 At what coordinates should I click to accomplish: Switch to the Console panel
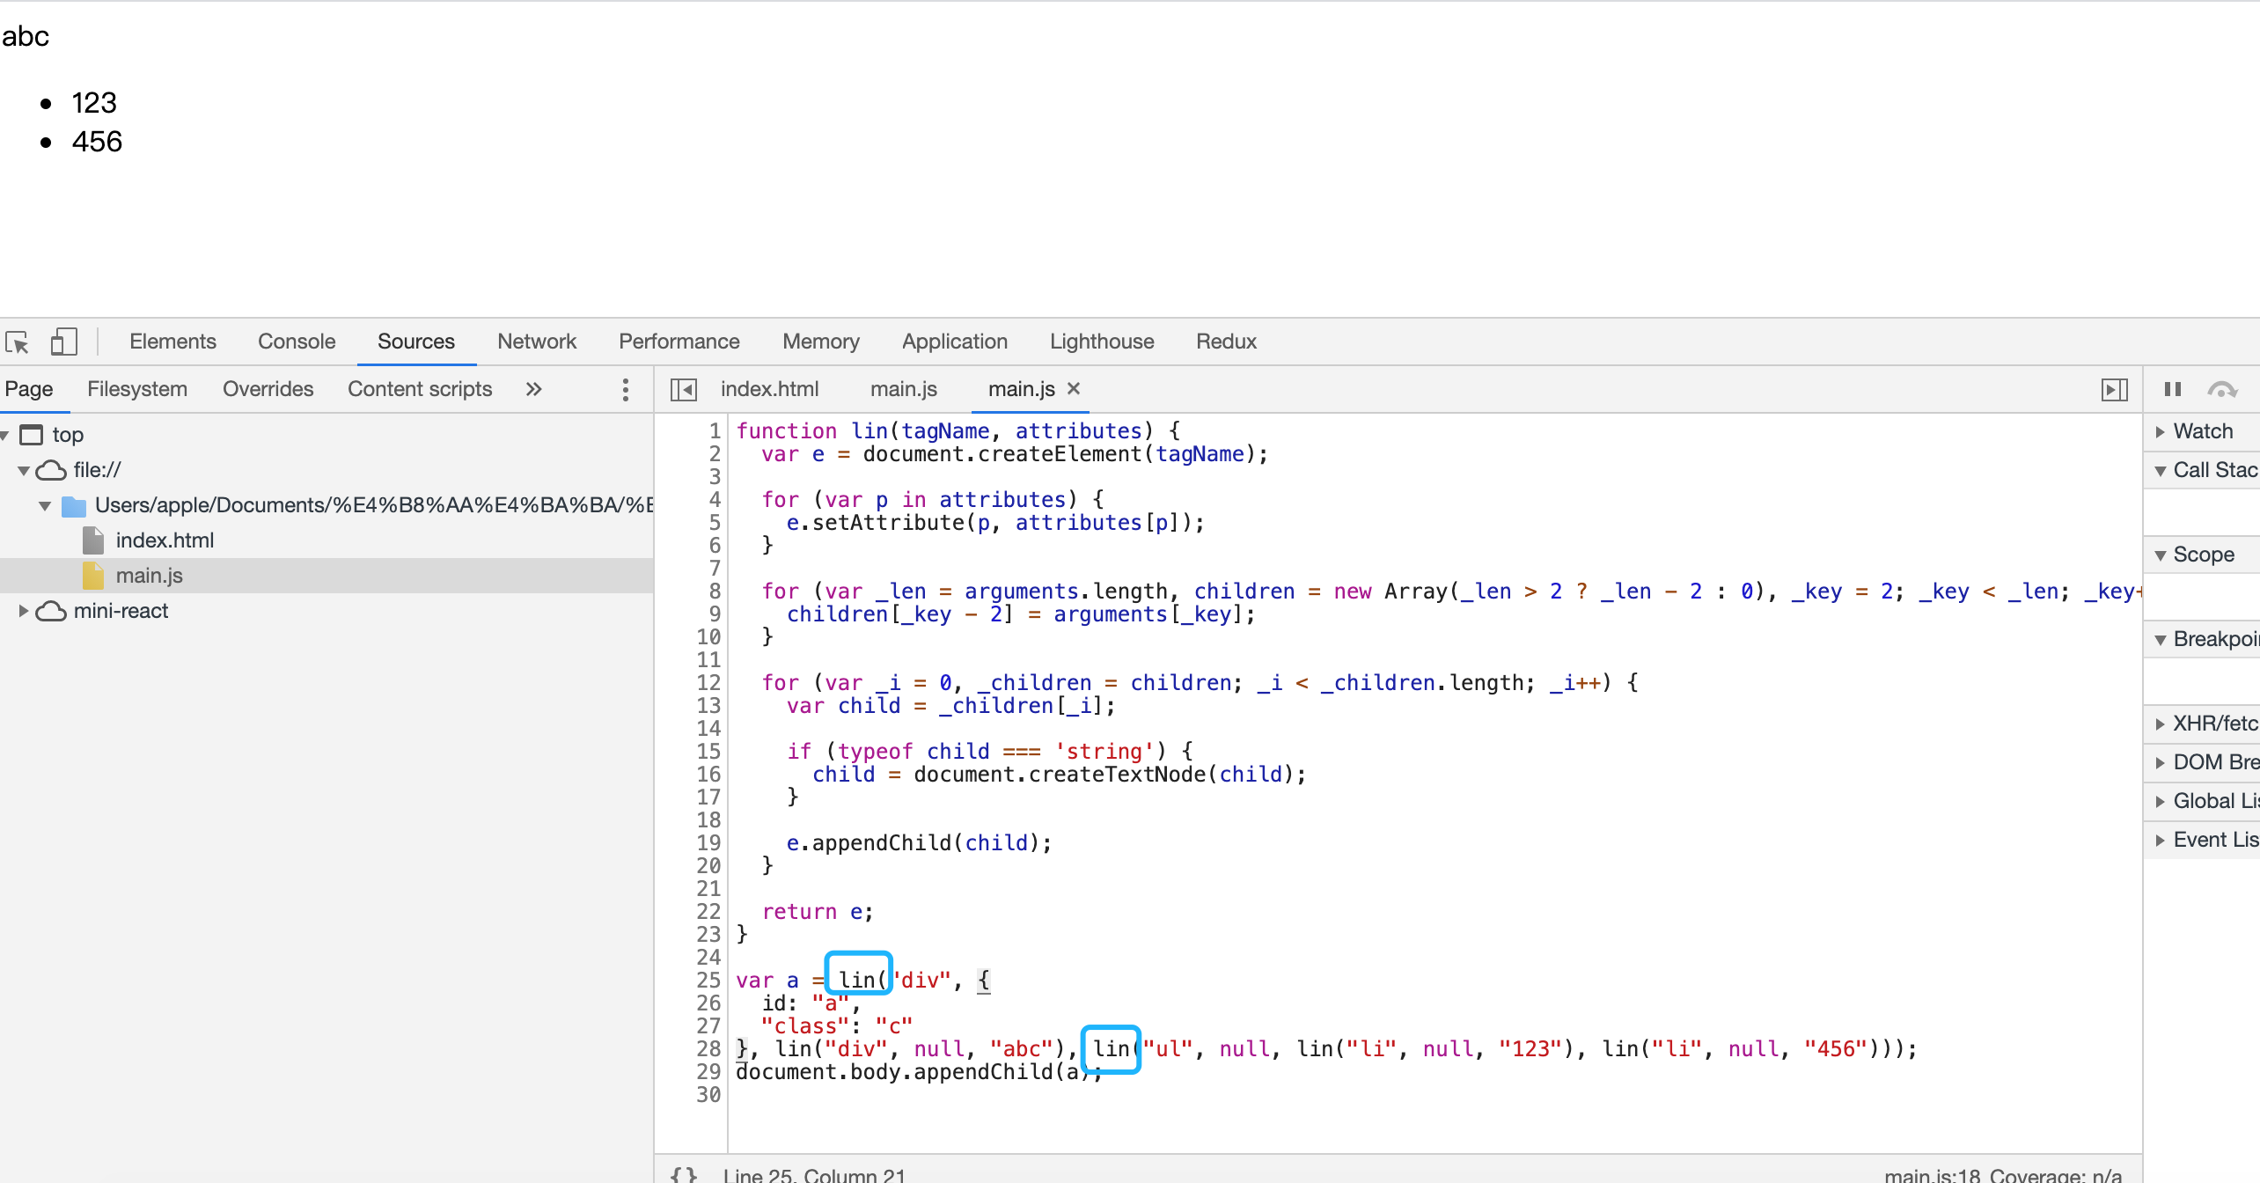click(297, 342)
